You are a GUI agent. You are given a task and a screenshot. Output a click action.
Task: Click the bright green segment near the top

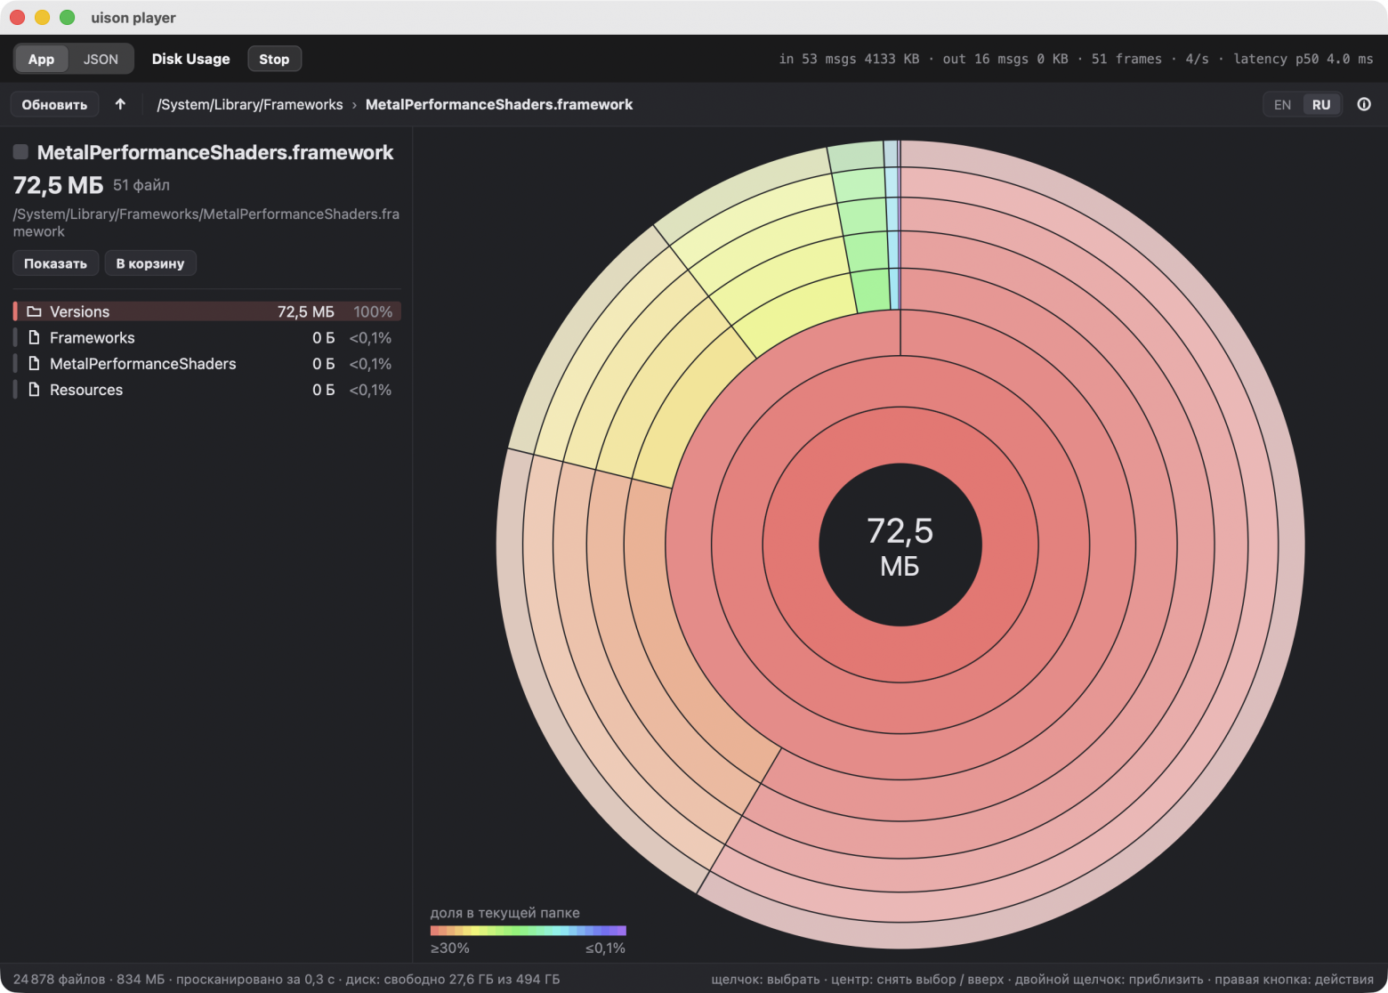click(870, 292)
